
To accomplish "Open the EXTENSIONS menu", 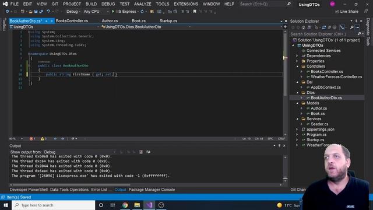I will [x=186, y=4].
